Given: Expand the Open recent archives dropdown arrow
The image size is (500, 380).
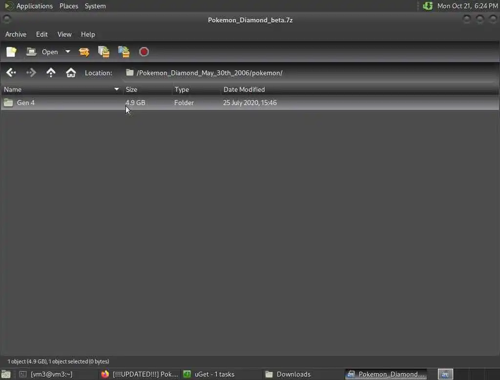Looking at the screenshot, I should 67,52.
